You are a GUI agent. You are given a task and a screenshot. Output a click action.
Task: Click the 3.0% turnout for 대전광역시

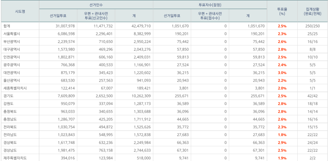tap(282, 73)
